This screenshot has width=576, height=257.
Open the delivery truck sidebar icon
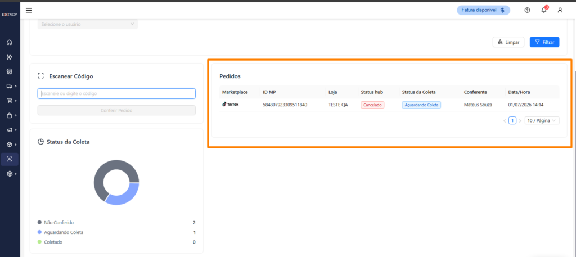(10, 86)
